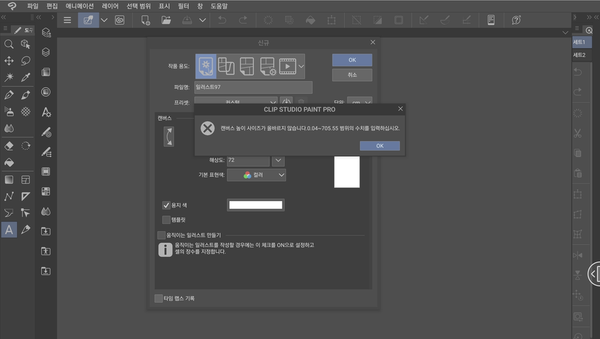Click OK in the 신규 dialog
This screenshot has height=339, width=600.
click(352, 60)
